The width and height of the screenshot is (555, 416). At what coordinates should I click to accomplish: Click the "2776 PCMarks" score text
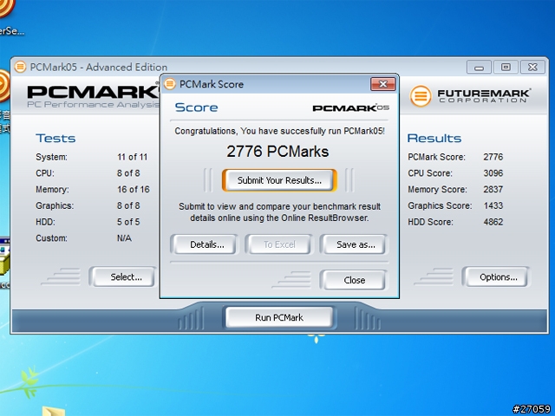coord(277,152)
